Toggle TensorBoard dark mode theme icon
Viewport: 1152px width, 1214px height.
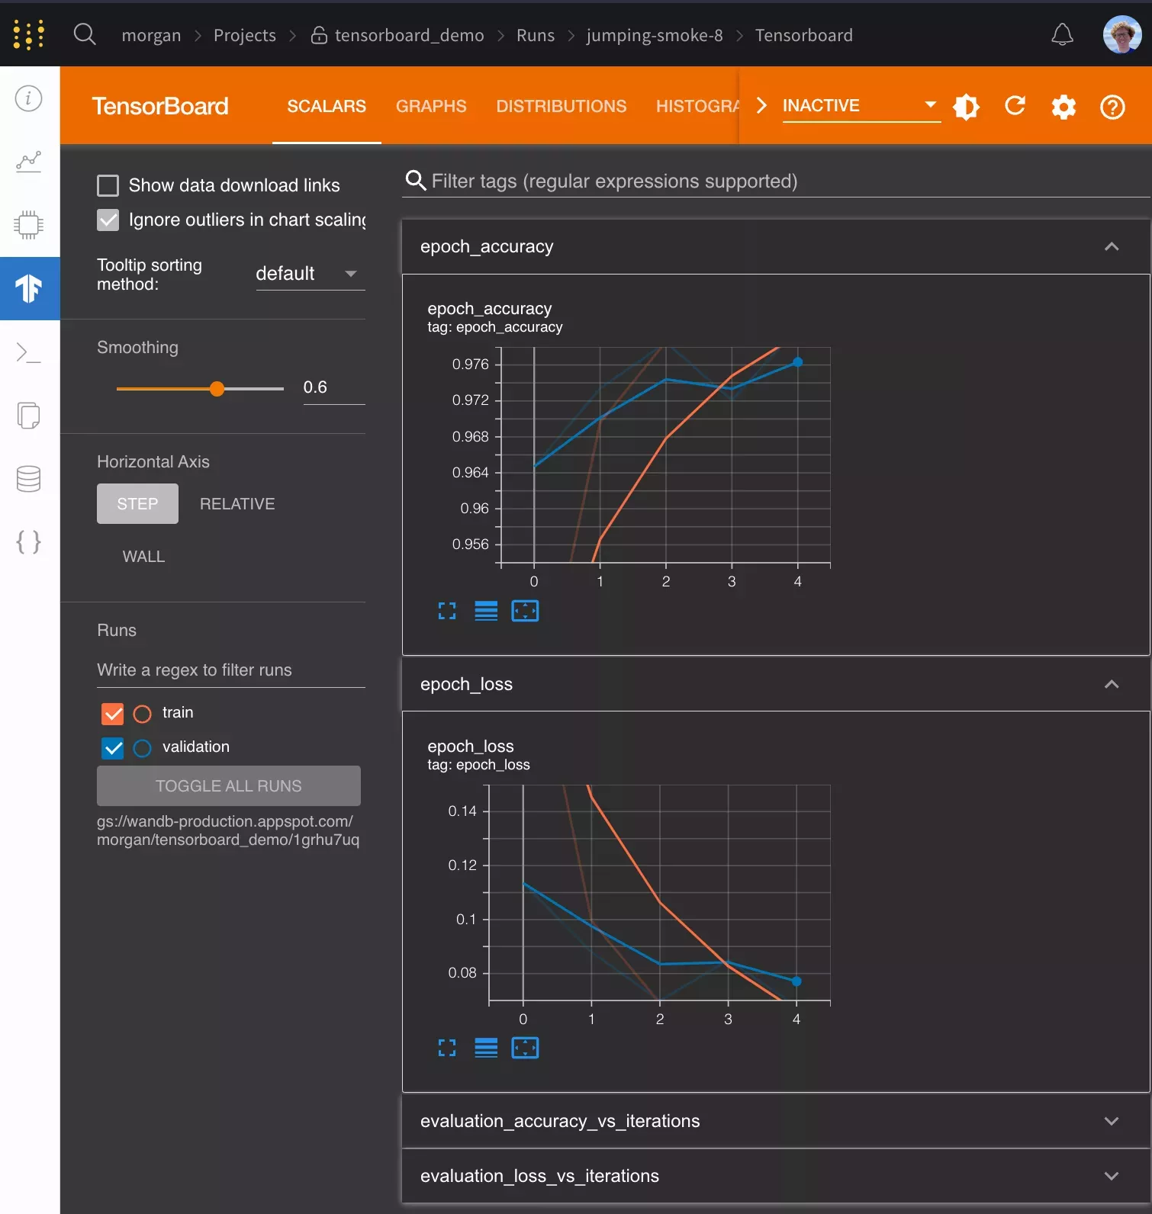966,106
